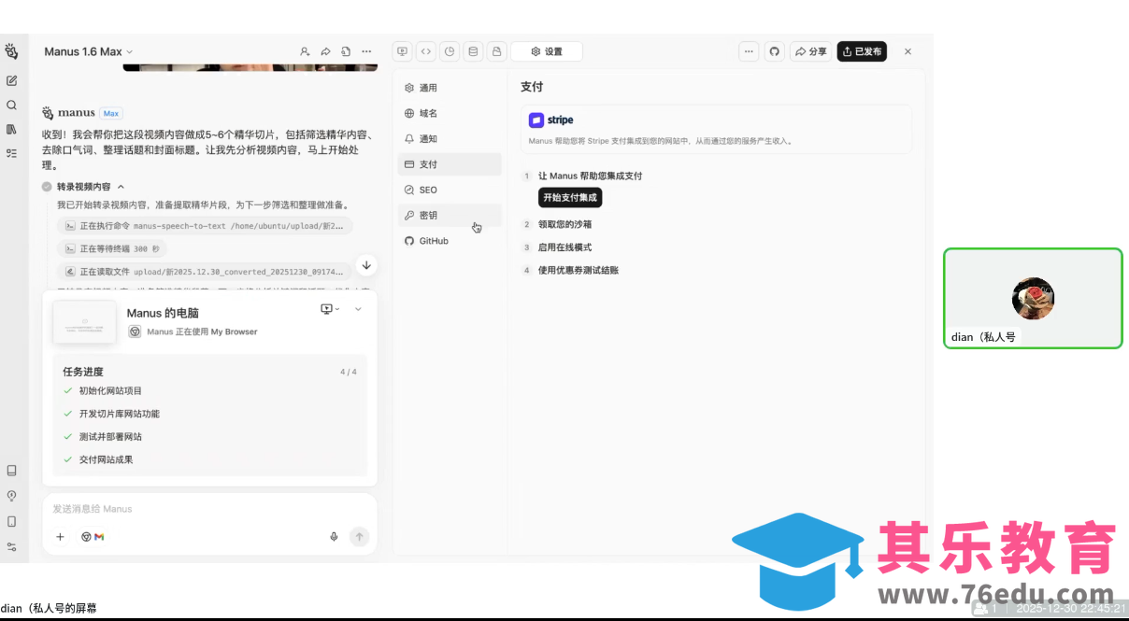Click the plus attachment icon

(x=61, y=537)
